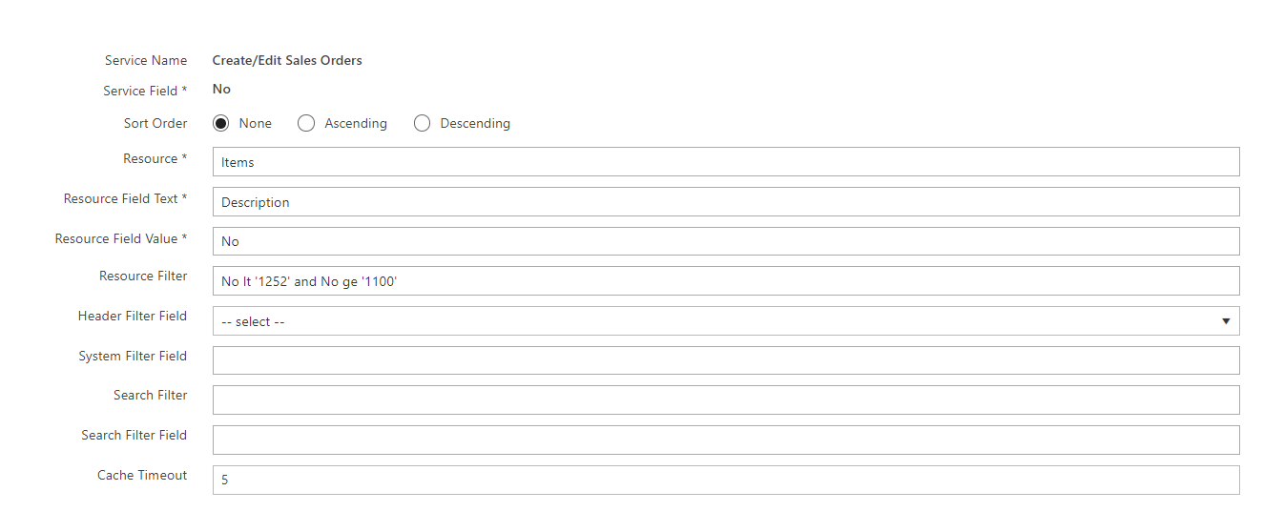This screenshot has height=512, width=1262.
Task: Click the Cache Timeout label
Action: (142, 475)
